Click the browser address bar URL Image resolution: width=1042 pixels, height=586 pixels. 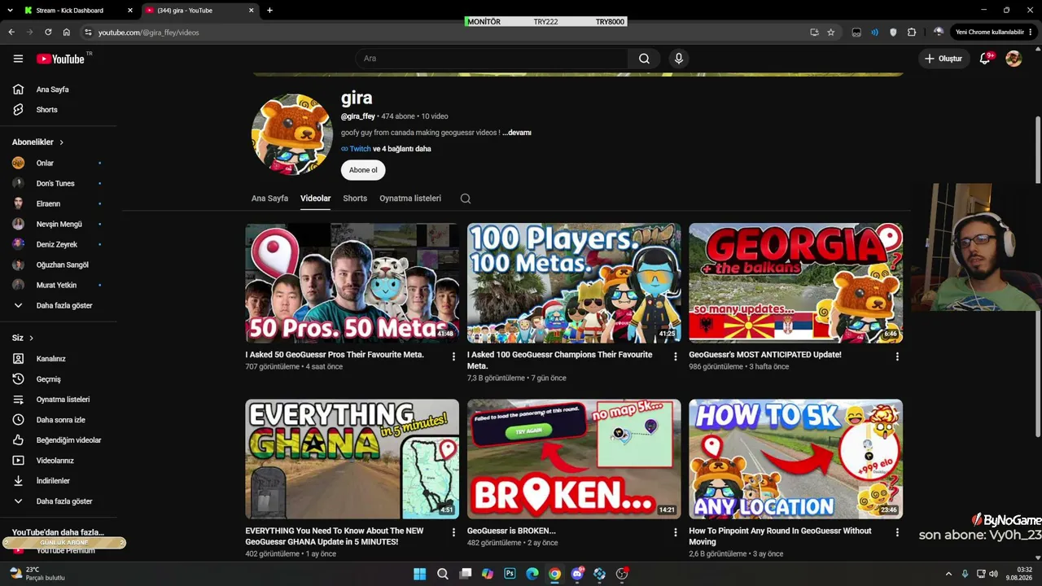point(149,33)
